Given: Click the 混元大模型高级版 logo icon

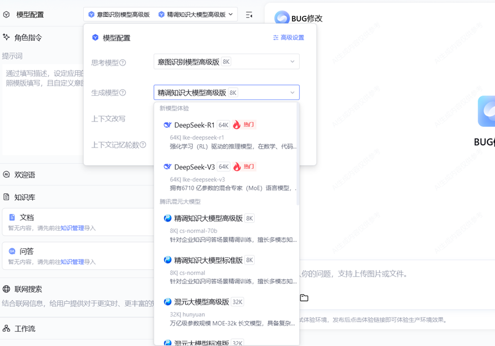Looking at the screenshot, I should click(167, 302).
